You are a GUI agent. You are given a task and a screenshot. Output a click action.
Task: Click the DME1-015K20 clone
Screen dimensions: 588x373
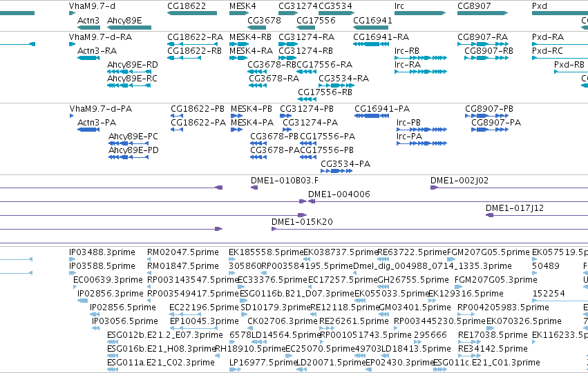pos(430,230)
